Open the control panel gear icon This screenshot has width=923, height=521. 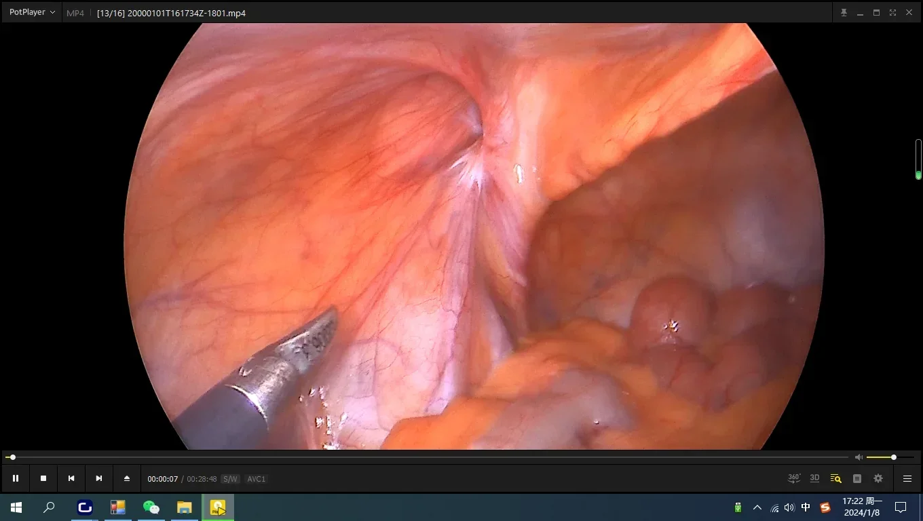[x=878, y=478]
